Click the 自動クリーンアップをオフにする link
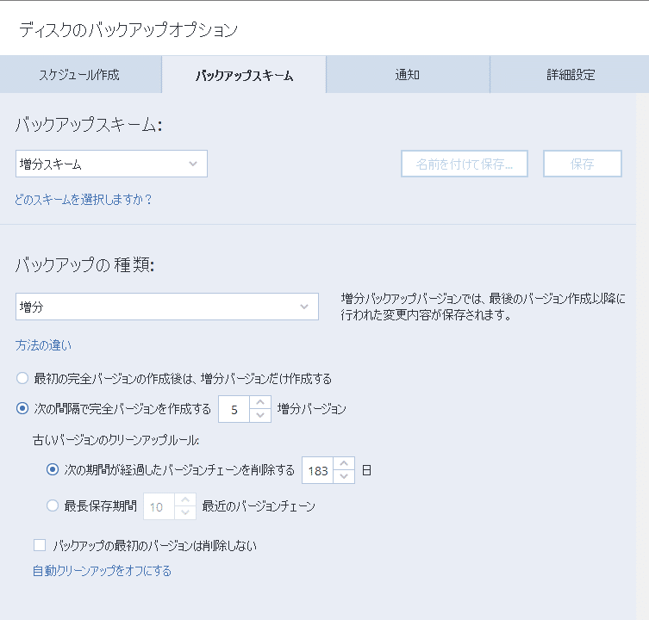 pos(102,571)
